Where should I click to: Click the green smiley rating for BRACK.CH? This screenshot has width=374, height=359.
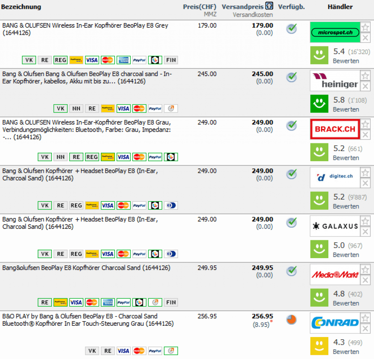click(319, 152)
